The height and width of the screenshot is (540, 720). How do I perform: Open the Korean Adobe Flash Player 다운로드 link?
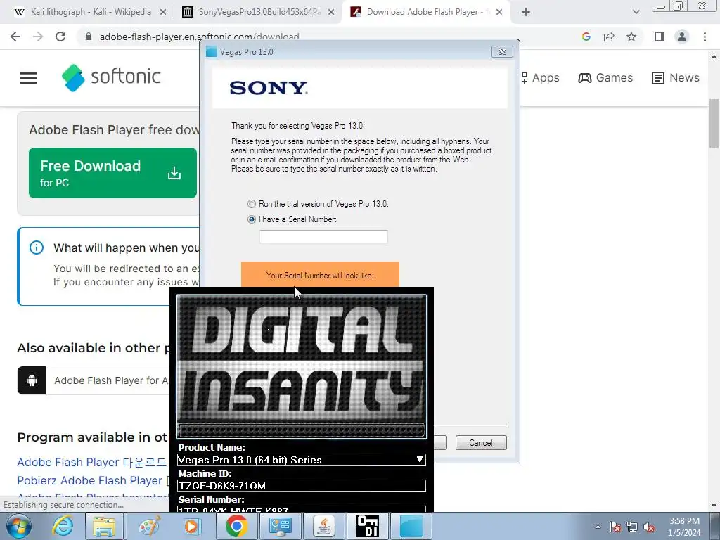pyautogui.click(x=92, y=463)
